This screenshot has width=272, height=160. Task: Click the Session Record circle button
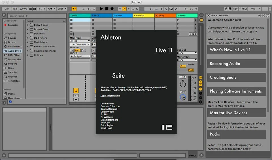coord(137,9)
